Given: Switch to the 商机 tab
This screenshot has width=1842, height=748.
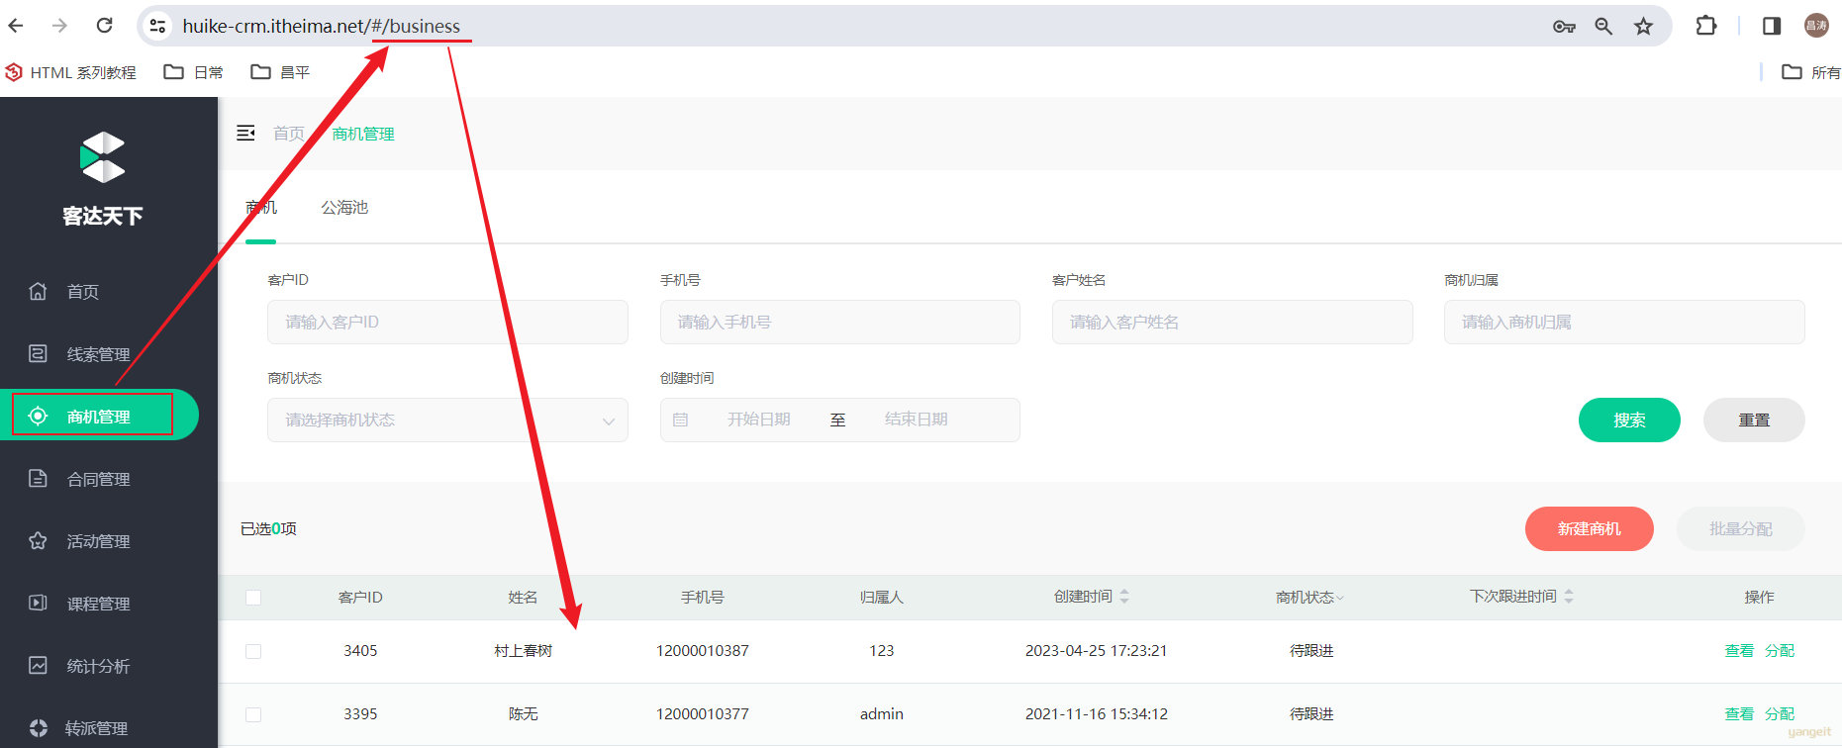Looking at the screenshot, I should (261, 208).
